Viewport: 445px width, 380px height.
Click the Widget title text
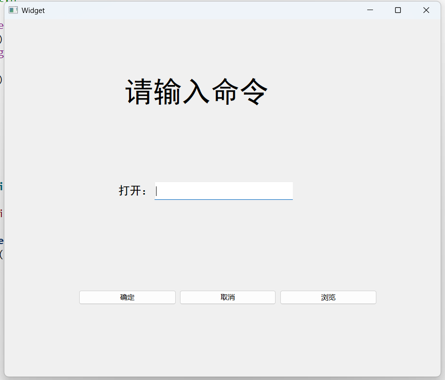tap(33, 11)
